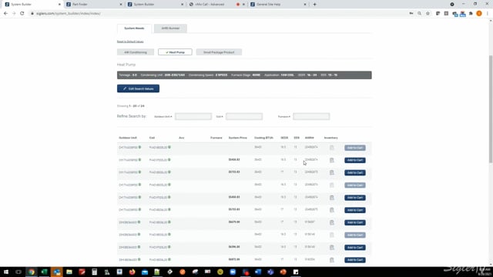Check inventory icon for $6873.00 system
Viewport: 493px width, 277px height.
(x=332, y=260)
